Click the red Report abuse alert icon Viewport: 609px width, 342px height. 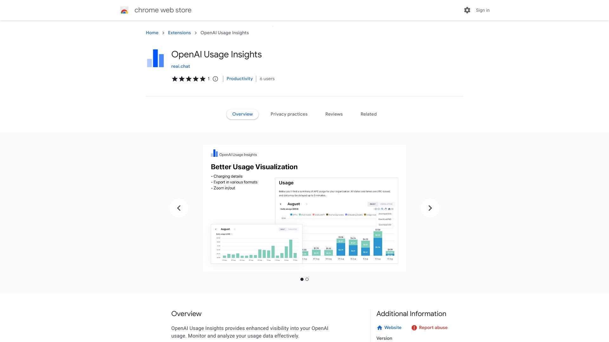[x=414, y=327]
